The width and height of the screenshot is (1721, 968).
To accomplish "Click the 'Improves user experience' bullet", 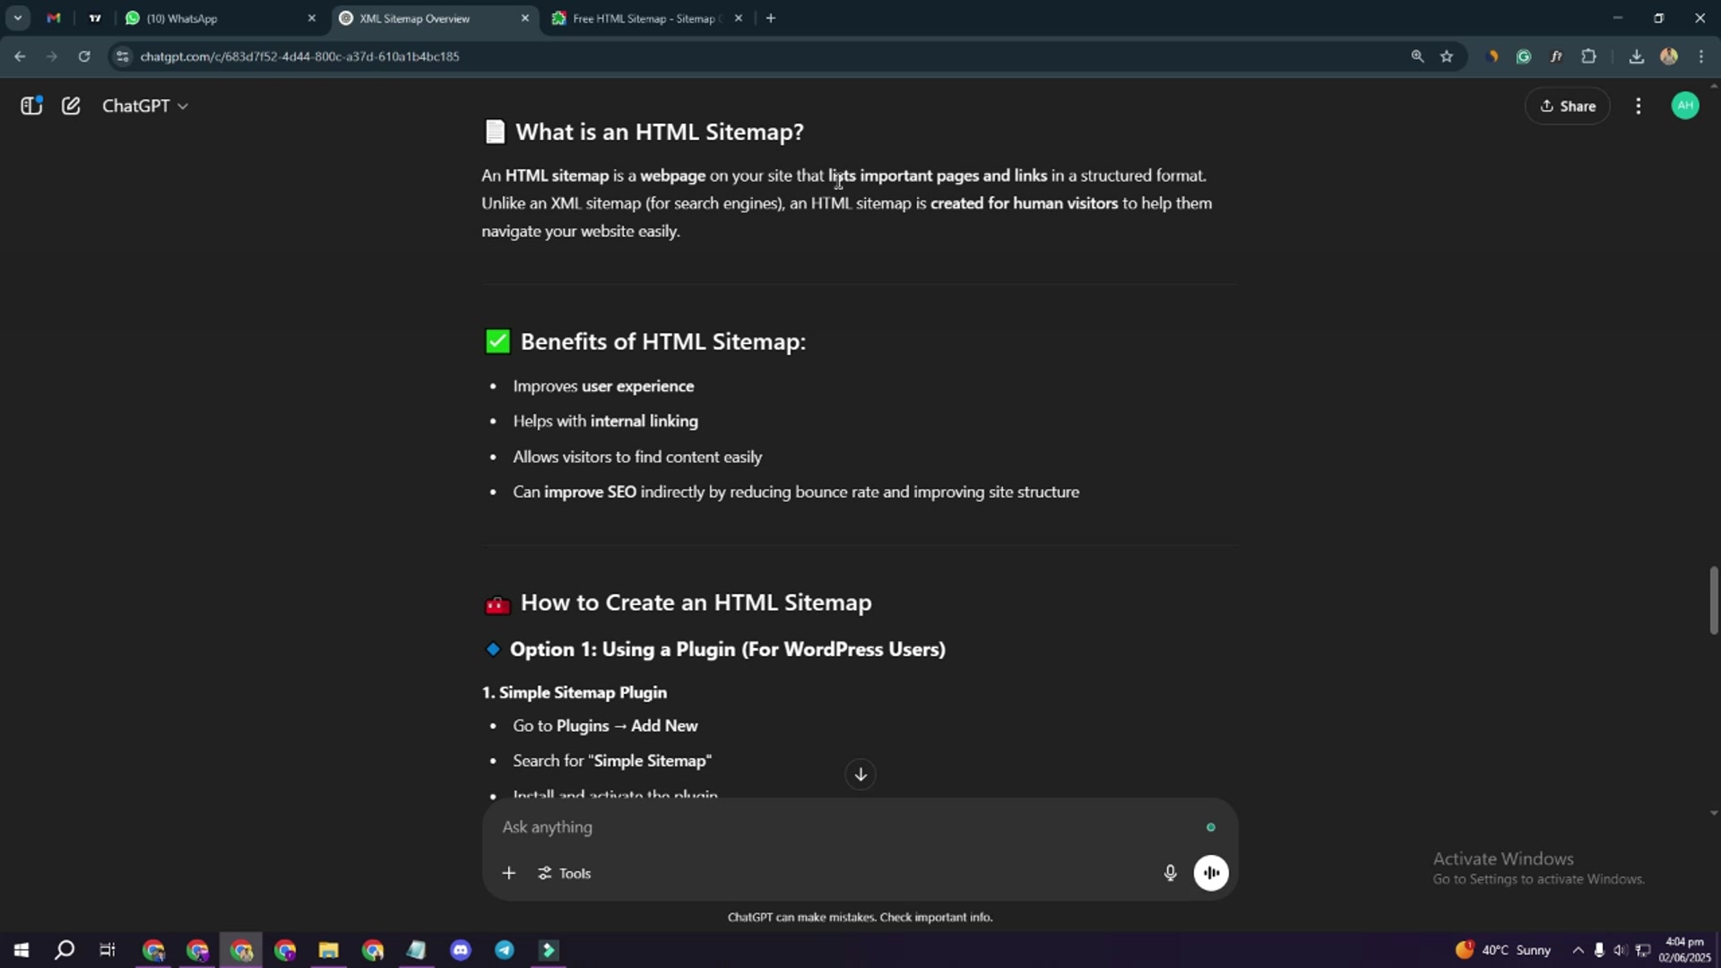I will click(603, 386).
